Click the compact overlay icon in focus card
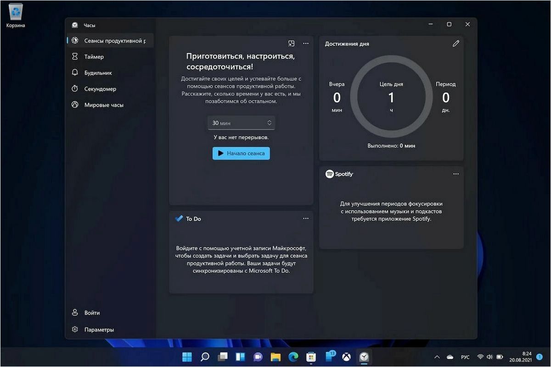 click(291, 44)
